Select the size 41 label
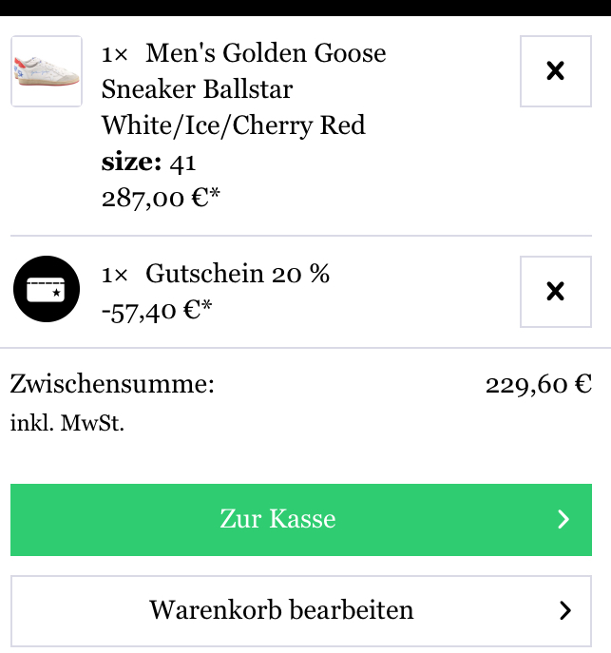Screen dimensions: 611x653 pyautogui.click(x=148, y=163)
